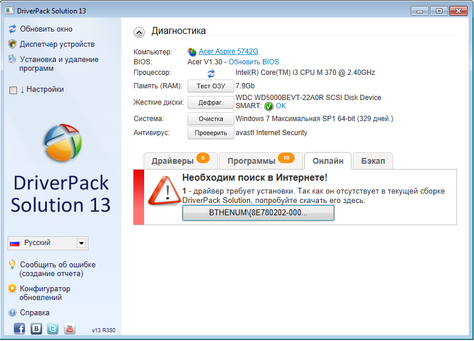Open the YouTube channel icon
The height and width of the screenshot is (341, 474).
(70, 329)
